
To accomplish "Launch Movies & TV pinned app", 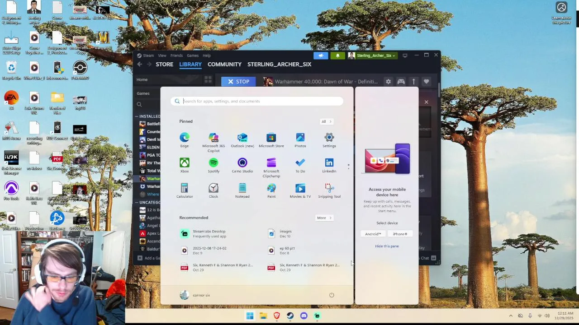I will pos(300,190).
